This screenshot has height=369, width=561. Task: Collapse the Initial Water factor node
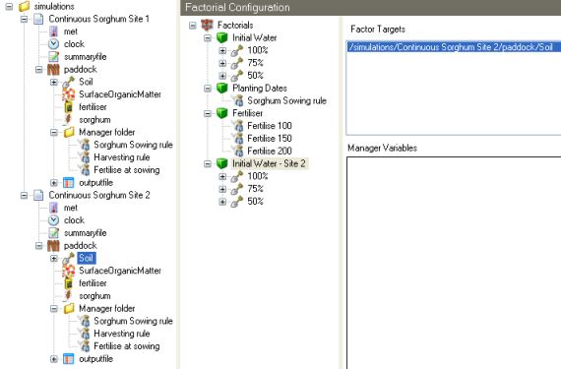point(208,38)
